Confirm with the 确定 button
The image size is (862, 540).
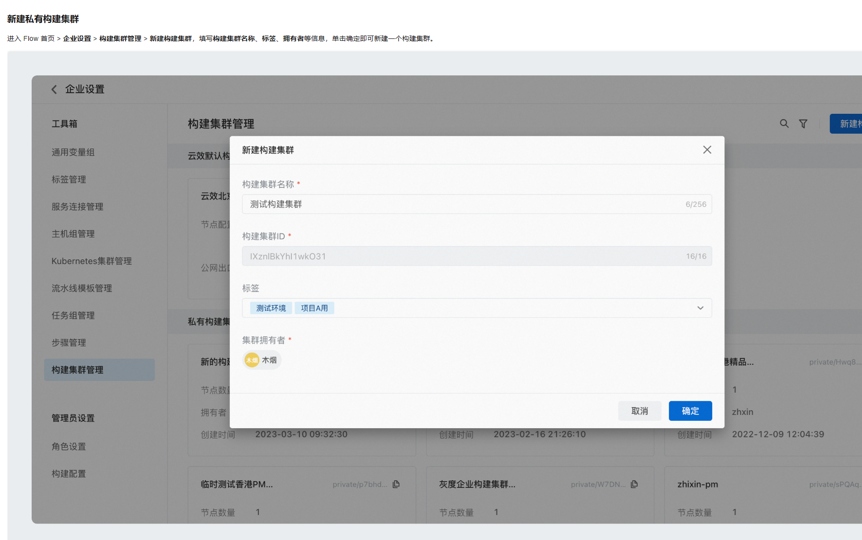(690, 411)
